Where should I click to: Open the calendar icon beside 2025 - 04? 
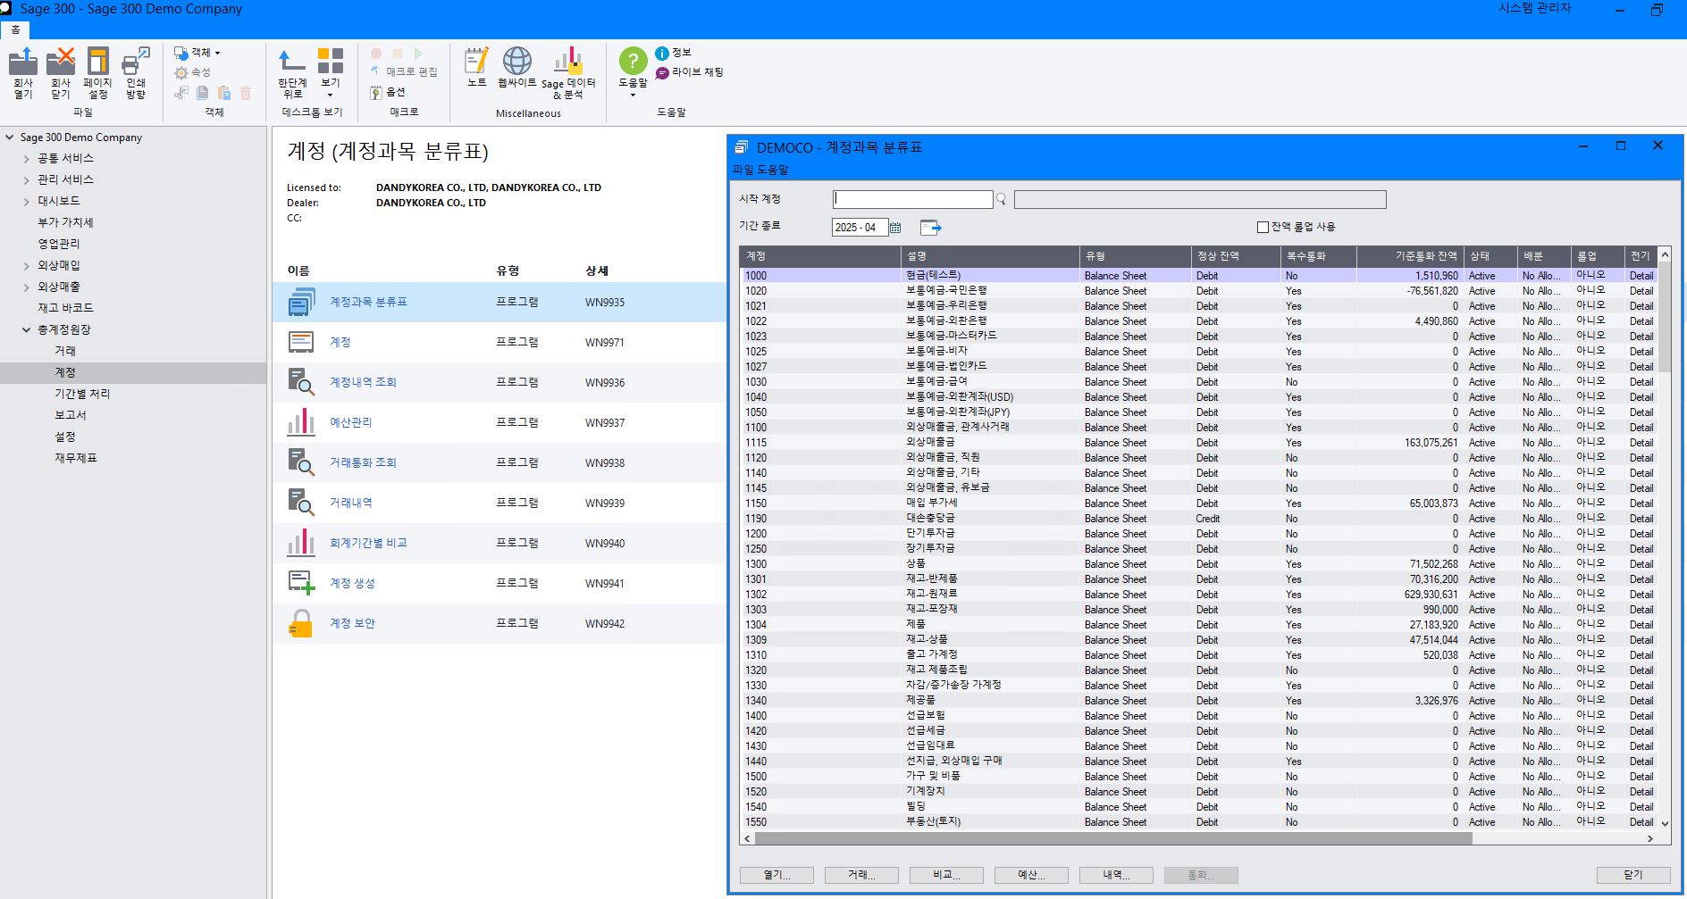(x=895, y=228)
